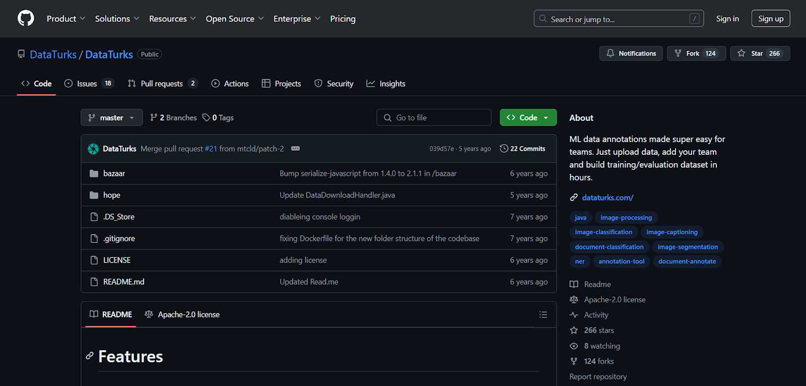Click the eye icon next to 8 watching
Viewport: 806px width, 386px height.
tap(574, 346)
